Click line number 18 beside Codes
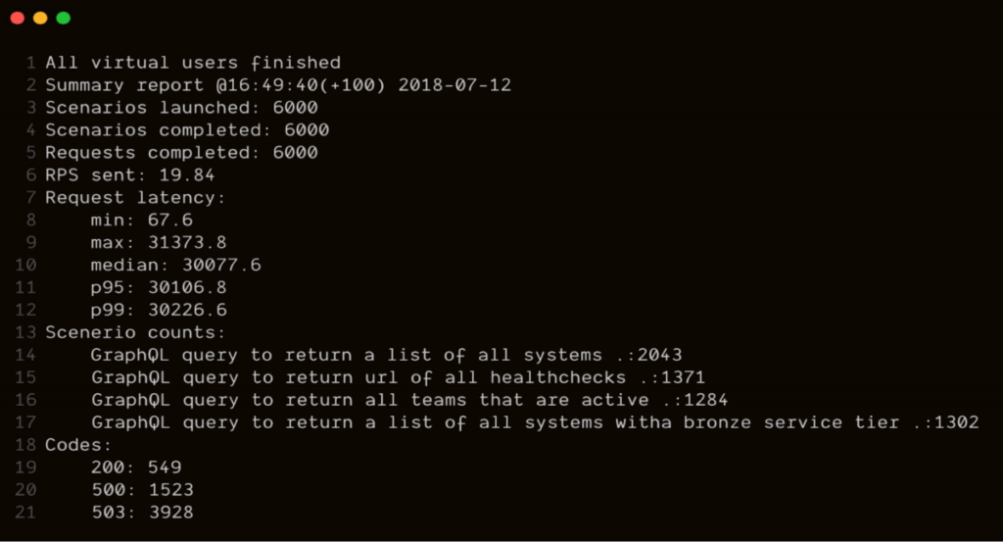This screenshot has width=1003, height=542. tap(25, 445)
